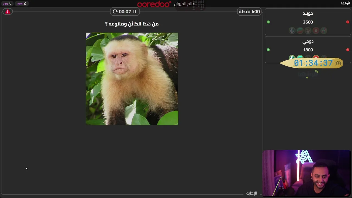Screen dimensions: 352x198
Task: Click team خويلد score 2600
Action: [x=308, y=22]
